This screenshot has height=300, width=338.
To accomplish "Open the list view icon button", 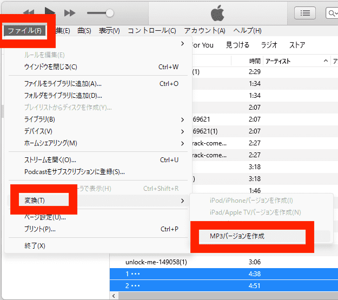I will click(305, 13).
